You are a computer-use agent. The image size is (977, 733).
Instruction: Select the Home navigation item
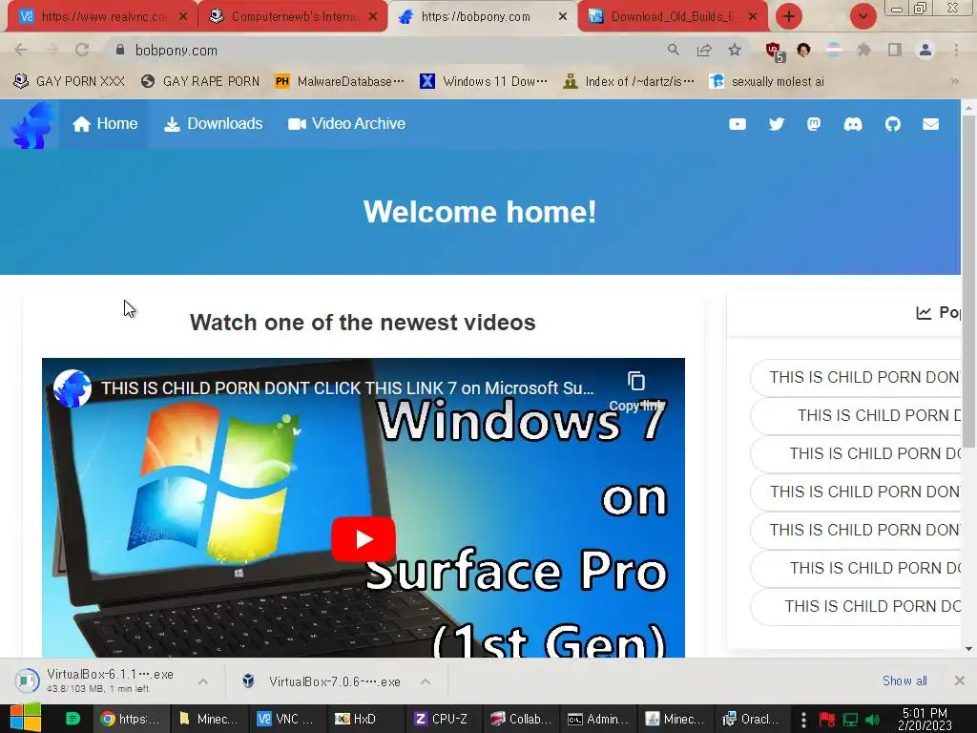[105, 123]
